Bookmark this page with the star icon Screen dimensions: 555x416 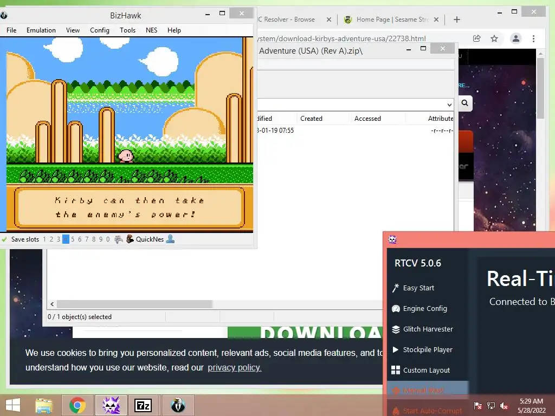coord(494,38)
